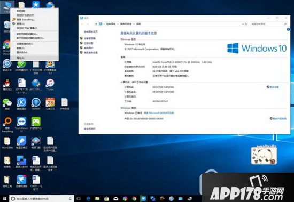This screenshot has width=294, height=202.
Task: Open 控制面板主页 link in System sidebar
Action: click(91, 32)
